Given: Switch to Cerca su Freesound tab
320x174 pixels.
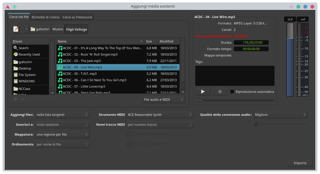Looking at the screenshot, I should coord(77,17).
